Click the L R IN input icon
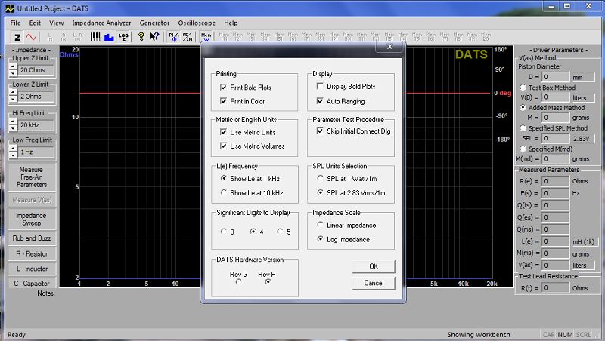The width and height of the screenshot is (605, 341). [x=77, y=37]
